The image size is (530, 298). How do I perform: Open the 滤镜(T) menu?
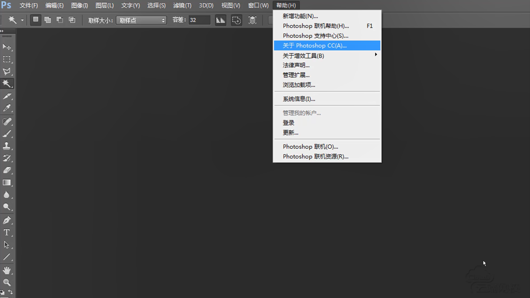tap(182, 5)
